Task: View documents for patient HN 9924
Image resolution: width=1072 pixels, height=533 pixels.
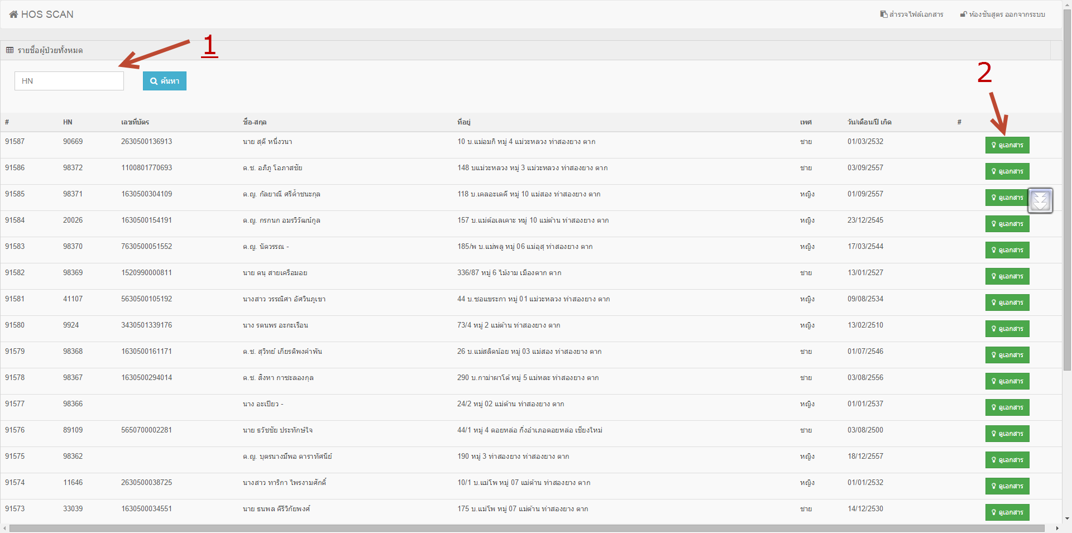Action: [x=1007, y=329]
